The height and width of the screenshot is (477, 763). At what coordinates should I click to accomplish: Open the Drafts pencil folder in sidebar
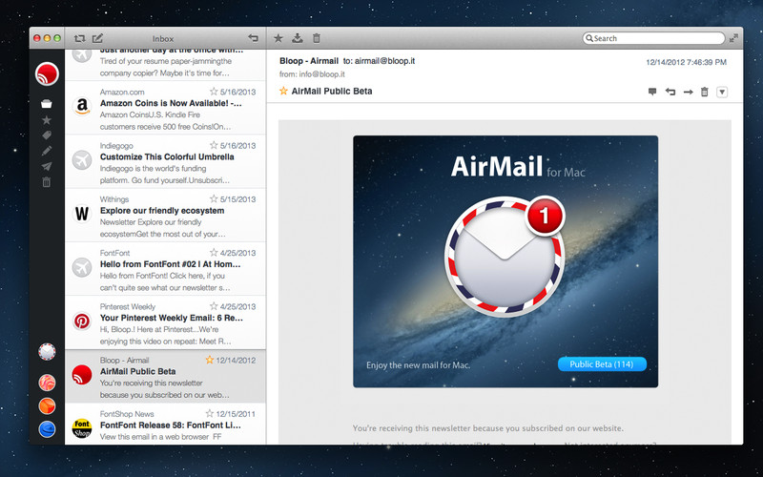47,151
